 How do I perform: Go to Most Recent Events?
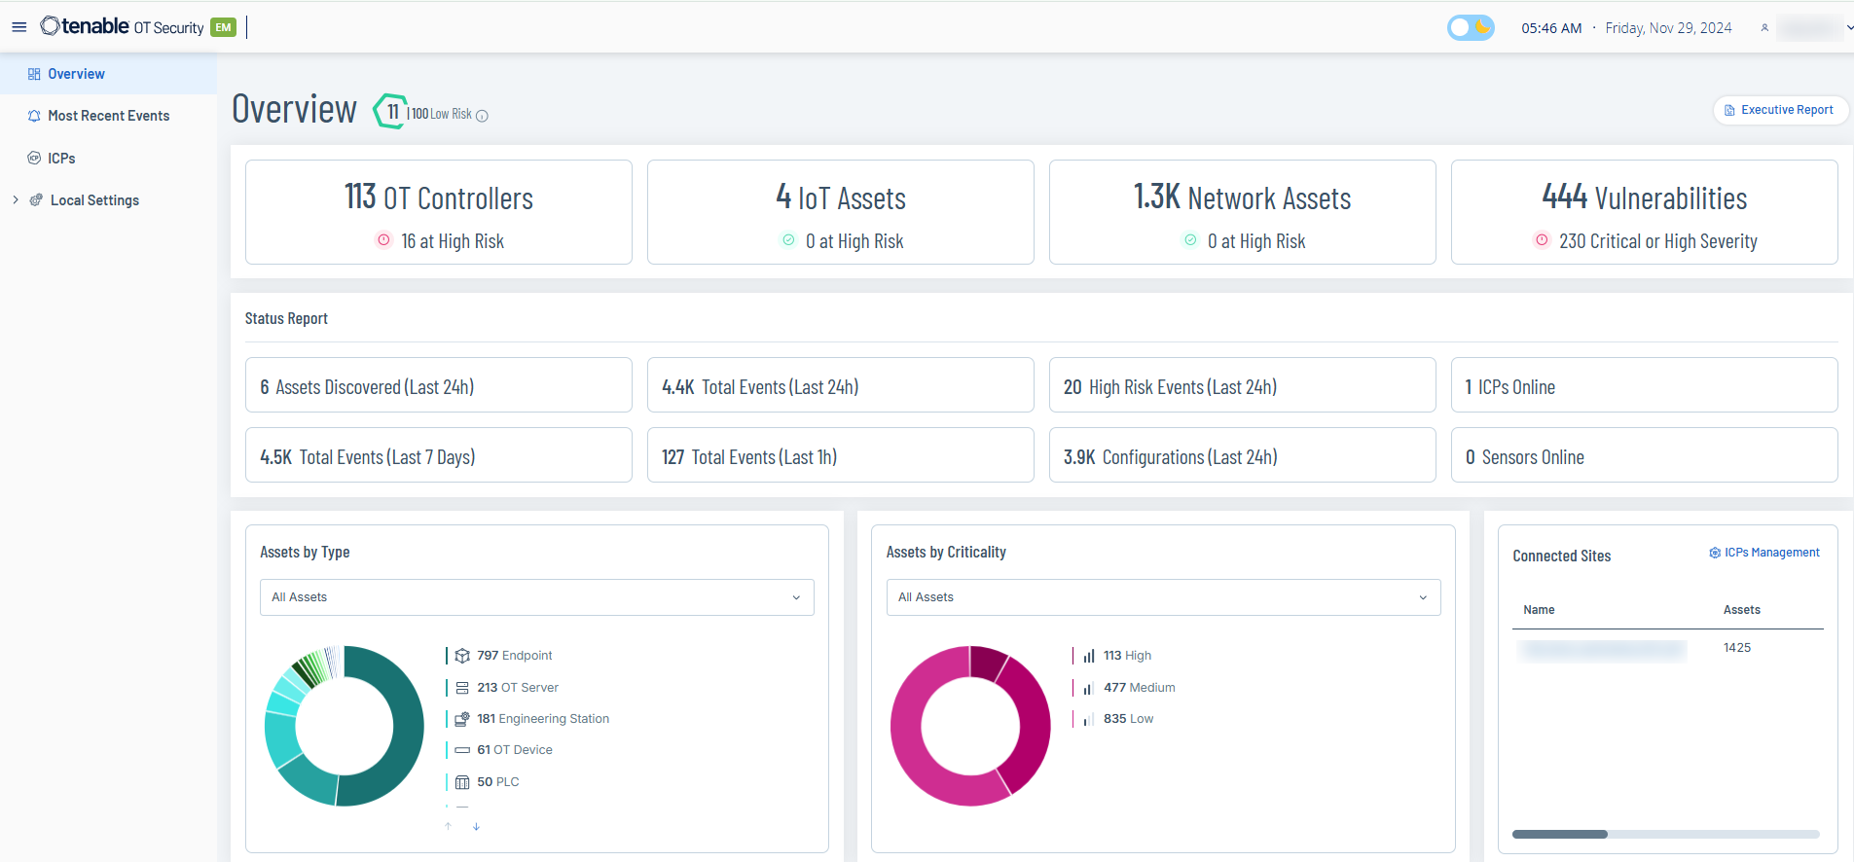click(108, 116)
